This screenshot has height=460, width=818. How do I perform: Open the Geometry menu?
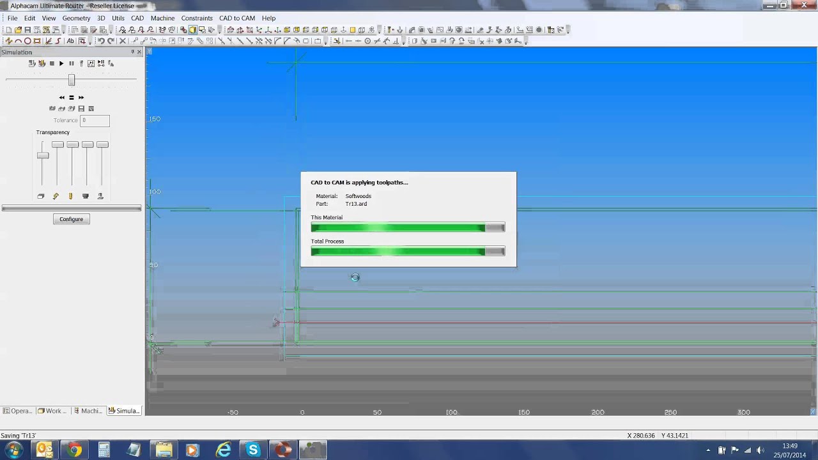[76, 18]
